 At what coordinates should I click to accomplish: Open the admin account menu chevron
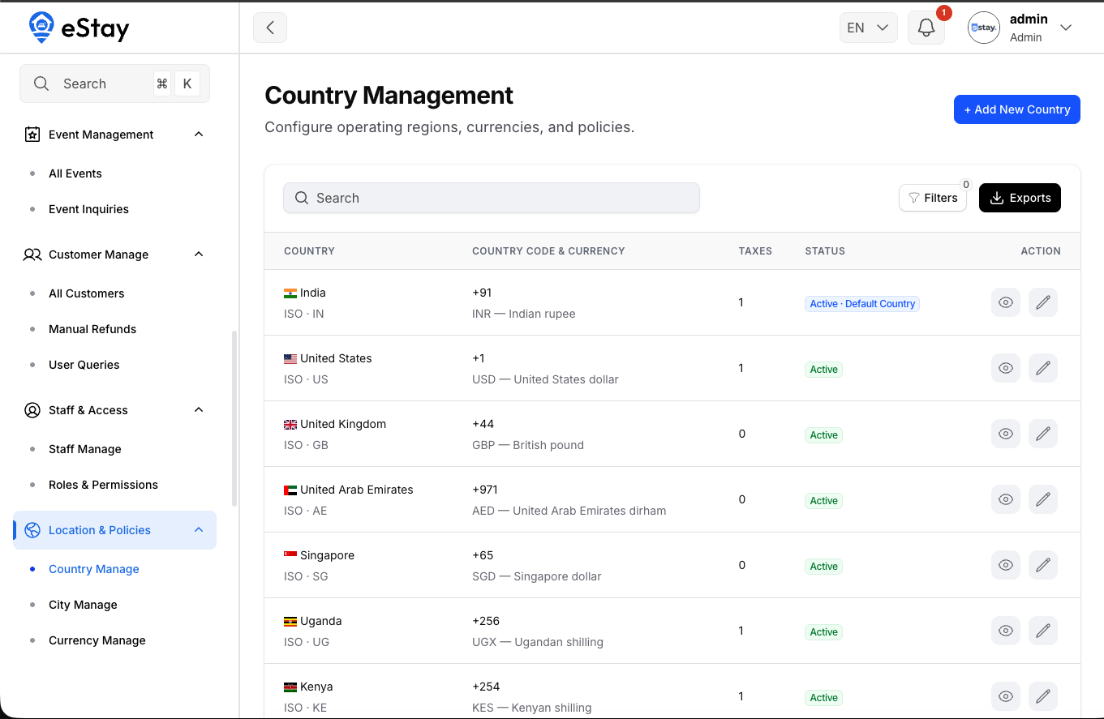pyautogui.click(x=1066, y=28)
